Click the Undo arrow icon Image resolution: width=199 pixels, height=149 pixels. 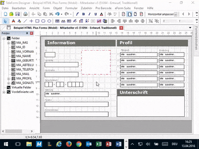pos(57,14)
